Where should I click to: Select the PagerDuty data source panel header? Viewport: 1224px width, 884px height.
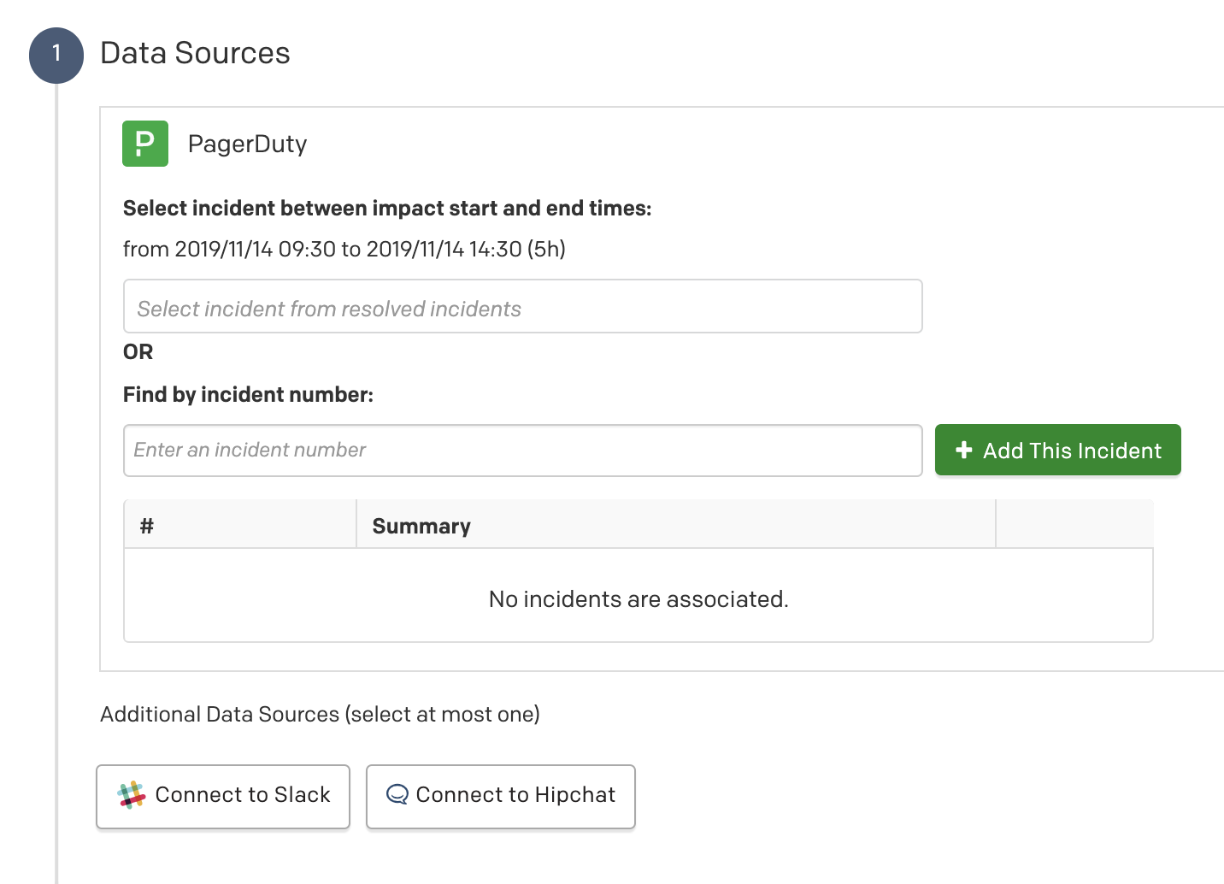(247, 143)
